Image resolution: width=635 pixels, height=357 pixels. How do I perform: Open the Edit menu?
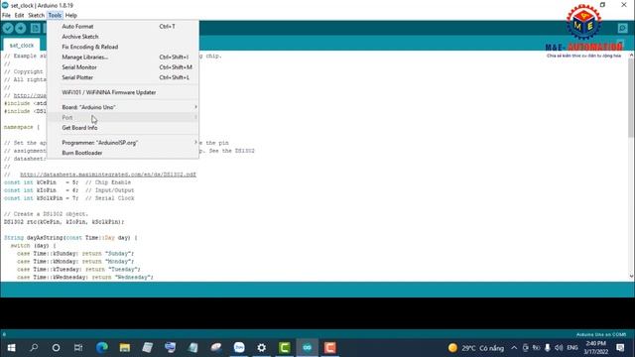point(19,16)
